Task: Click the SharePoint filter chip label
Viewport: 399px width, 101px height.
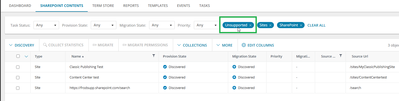Action: coord(289,25)
